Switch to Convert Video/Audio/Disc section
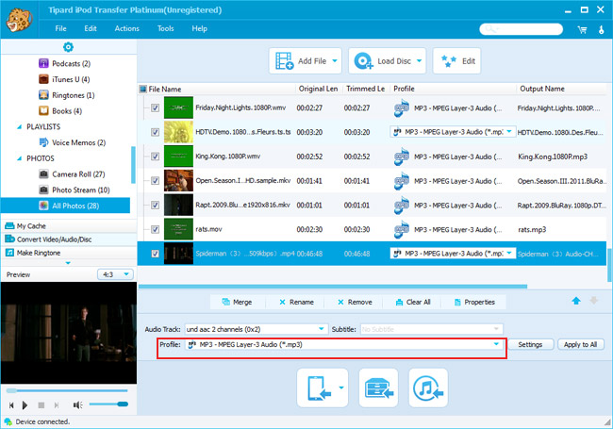Viewport: 613px width, 429px height. point(69,239)
